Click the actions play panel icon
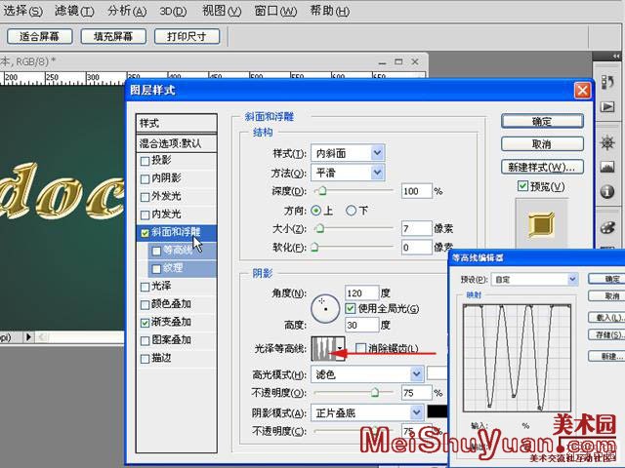The height and width of the screenshot is (468, 625). 606,105
